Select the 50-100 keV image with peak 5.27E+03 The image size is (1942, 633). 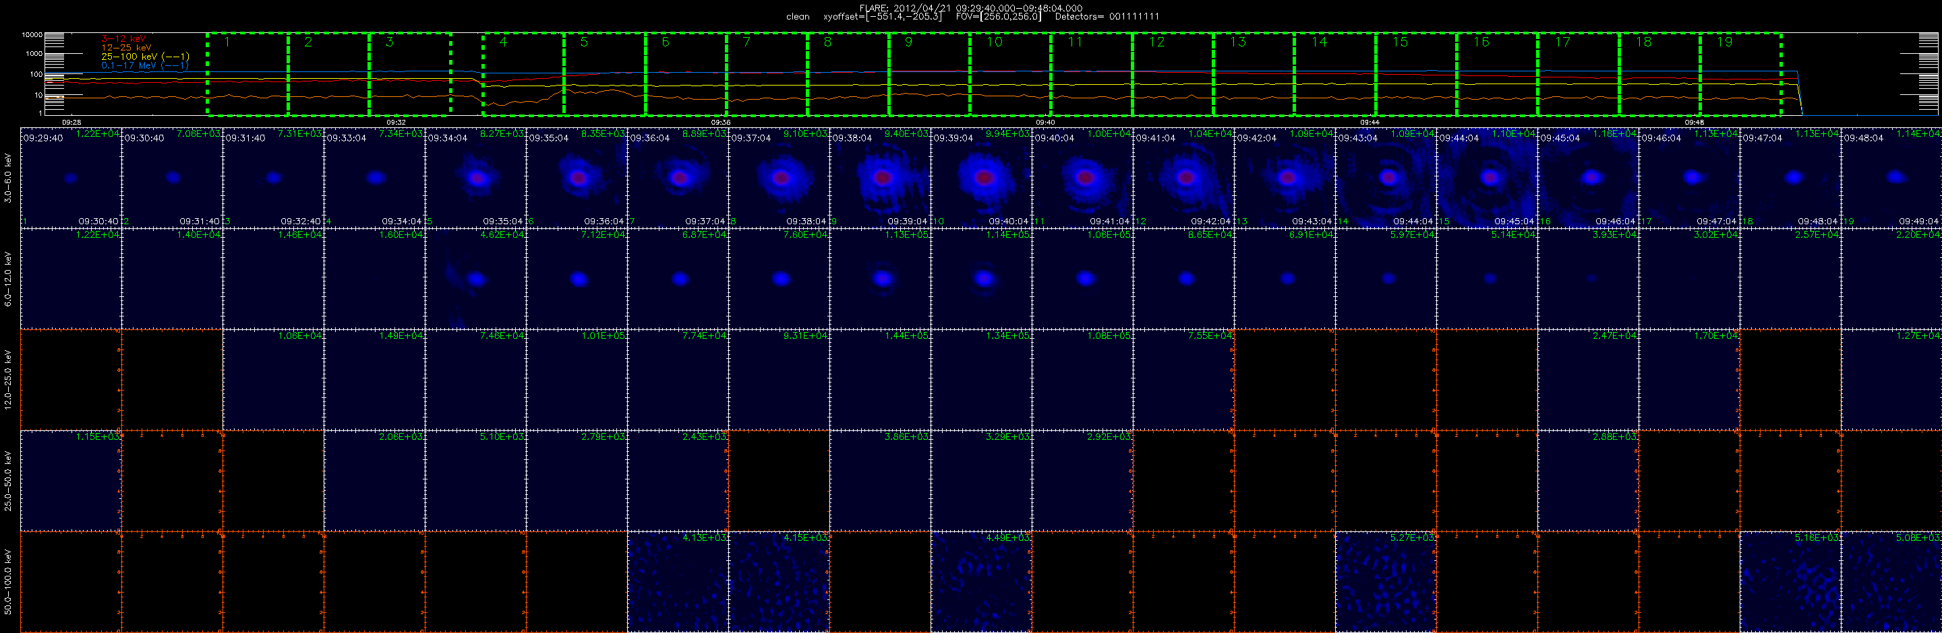[x=1386, y=582]
